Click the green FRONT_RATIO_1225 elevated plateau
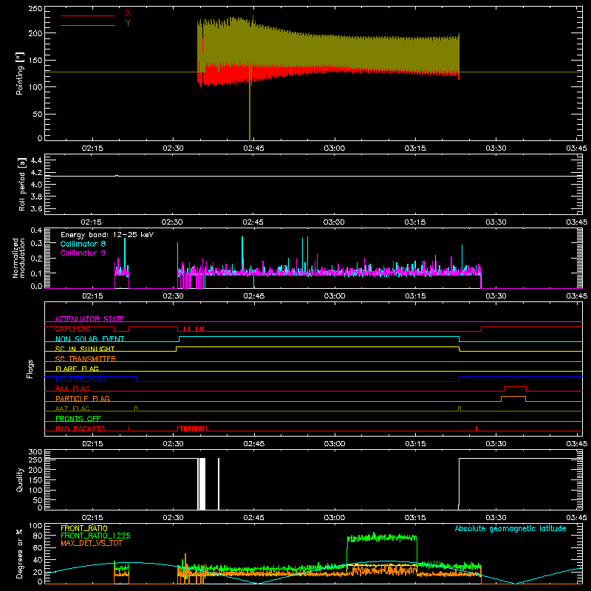This screenshot has height=591, width=591. point(382,537)
